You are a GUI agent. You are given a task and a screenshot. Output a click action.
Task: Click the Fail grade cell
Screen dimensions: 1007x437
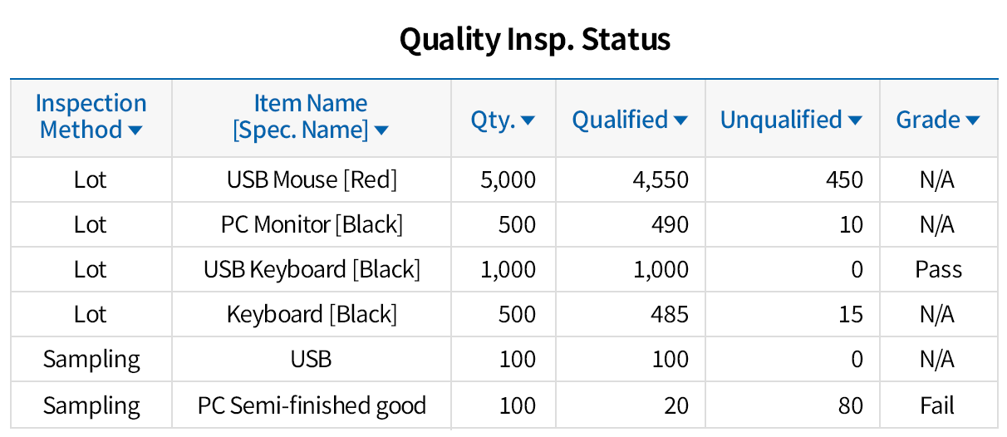[938, 405]
